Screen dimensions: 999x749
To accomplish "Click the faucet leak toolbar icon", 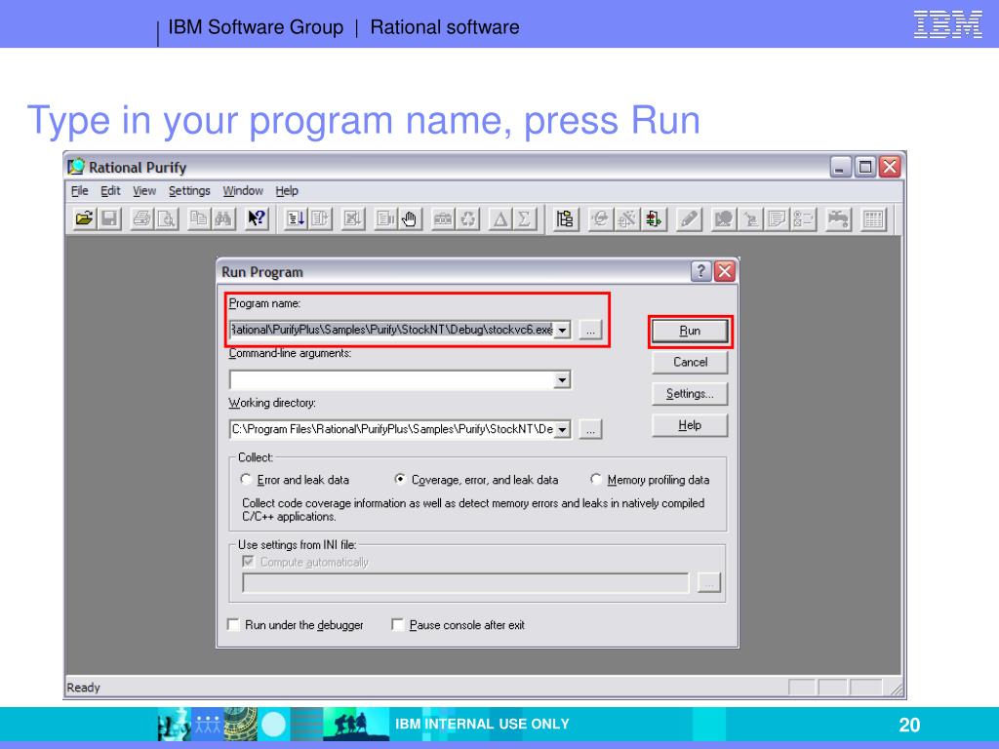I will (x=838, y=219).
